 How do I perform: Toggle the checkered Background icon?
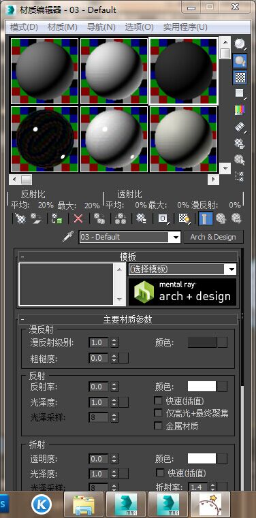click(x=240, y=78)
